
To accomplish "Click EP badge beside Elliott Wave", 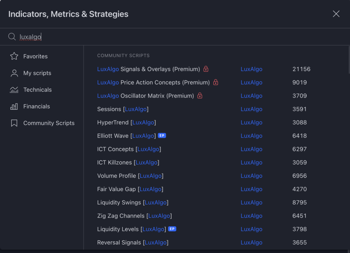I will (x=162, y=136).
